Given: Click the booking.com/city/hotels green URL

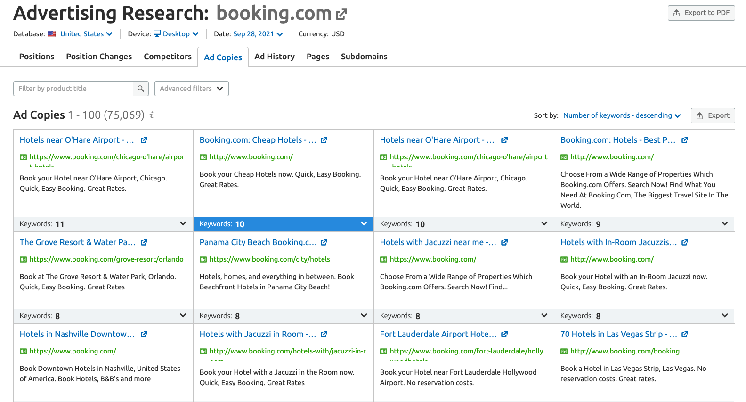Looking at the screenshot, I should click(x=270, y=259).
